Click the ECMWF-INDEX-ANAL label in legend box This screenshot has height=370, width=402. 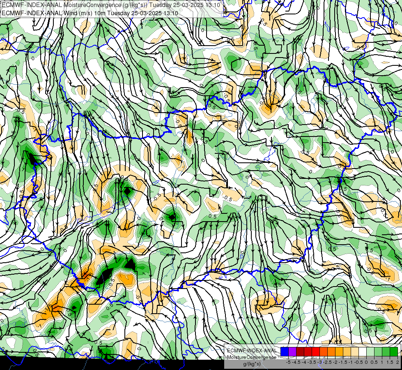[252, 351]
